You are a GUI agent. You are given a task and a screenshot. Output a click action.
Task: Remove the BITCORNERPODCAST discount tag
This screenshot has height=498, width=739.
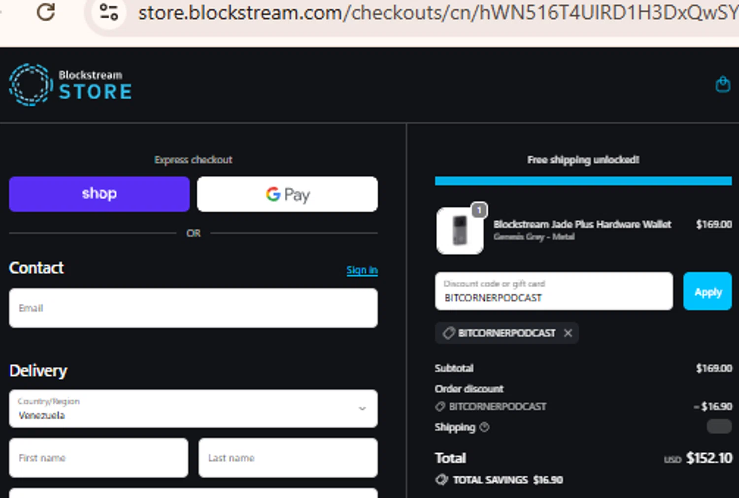tap(568, 333)
